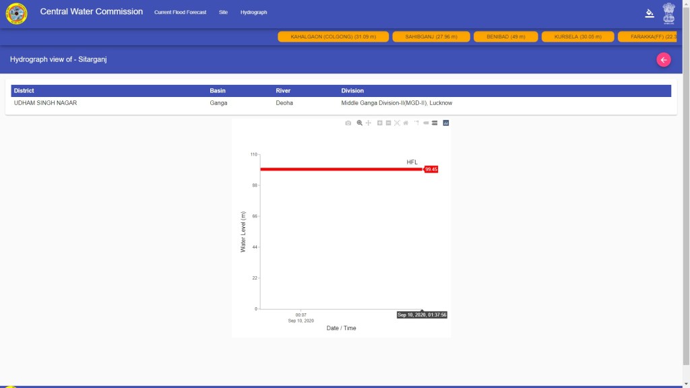Viewport: 690px width, 388px height.
Task: Toggle spike lines on the chart
Action: point(416,123)
